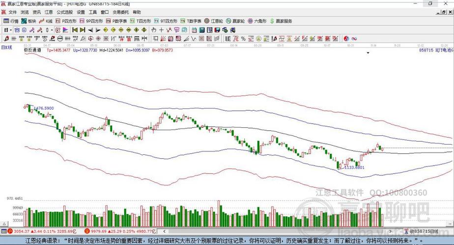Open the 设置 menu
Image resolution: width=454 pixels, height=245 pixels.
click(81, 12)
